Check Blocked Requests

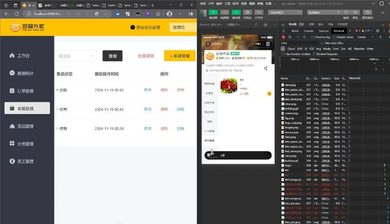(314, 54)
